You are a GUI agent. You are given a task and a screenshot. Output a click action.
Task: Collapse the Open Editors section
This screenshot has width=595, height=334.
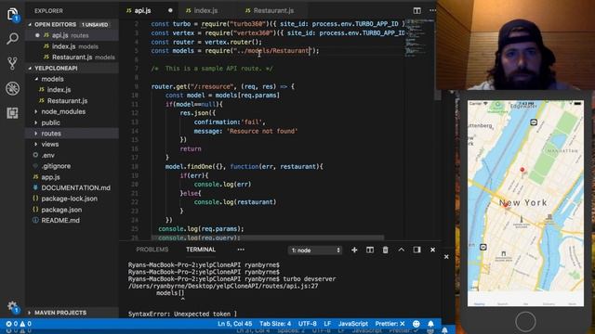pyautogui.click(x=56, y=24)
